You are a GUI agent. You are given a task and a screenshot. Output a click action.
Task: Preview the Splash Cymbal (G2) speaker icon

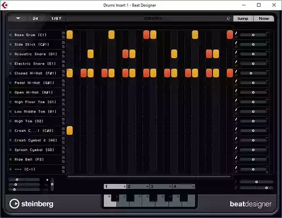click(x=10, y=150)
